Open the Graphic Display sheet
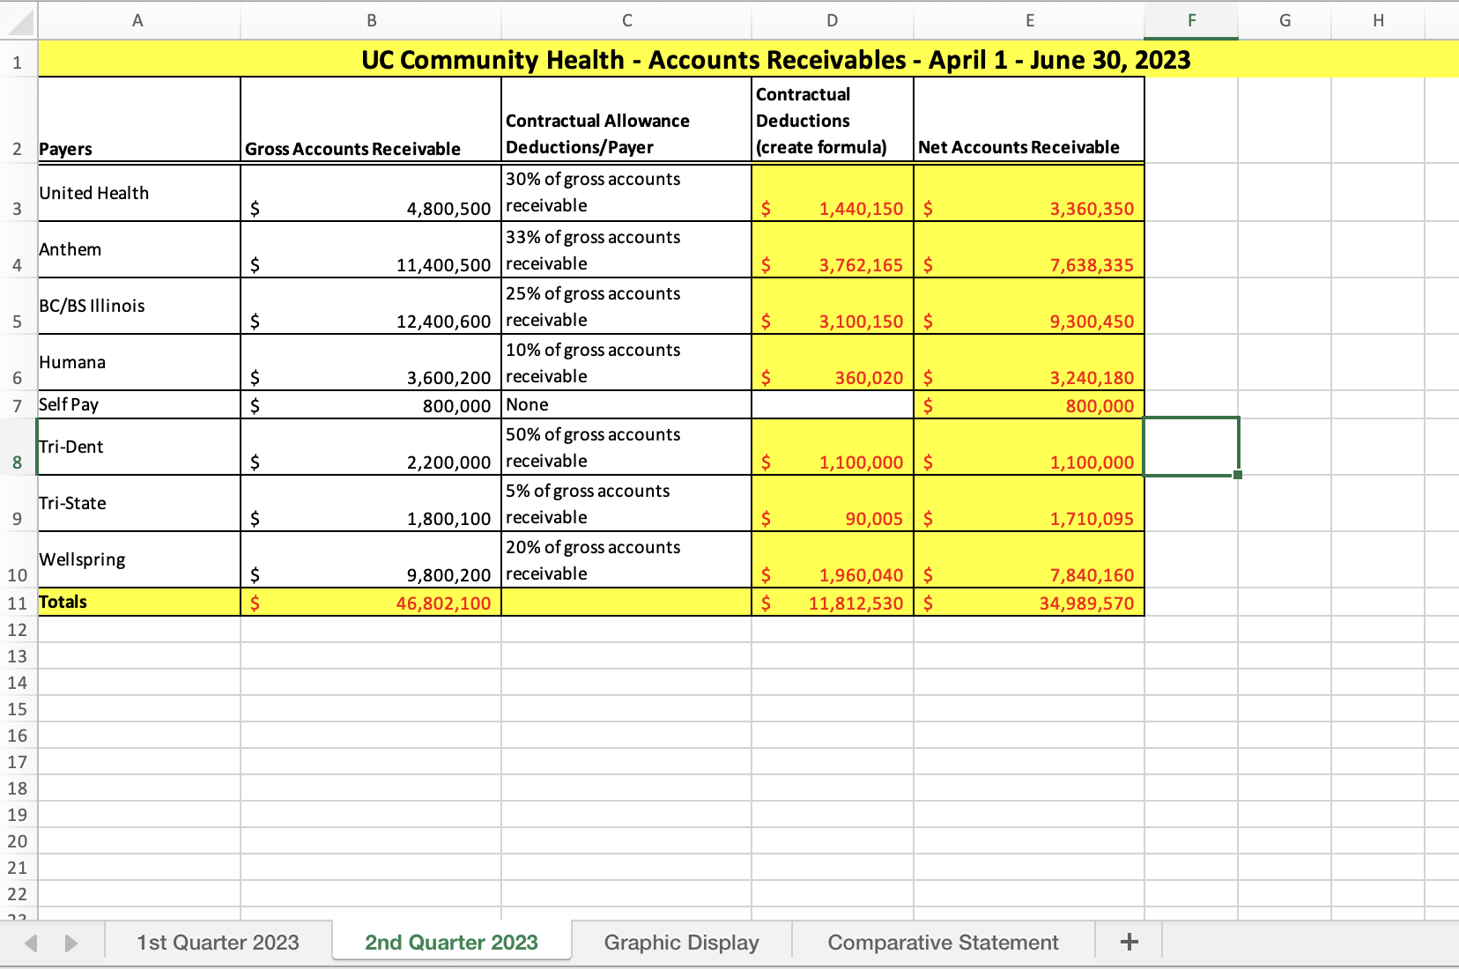 click(x=679, y=941)
